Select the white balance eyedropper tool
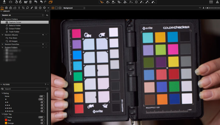 [x=147, y=2]
